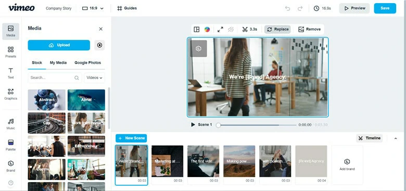
Task: Click the Add brand tile
Action: coord(347,165)
